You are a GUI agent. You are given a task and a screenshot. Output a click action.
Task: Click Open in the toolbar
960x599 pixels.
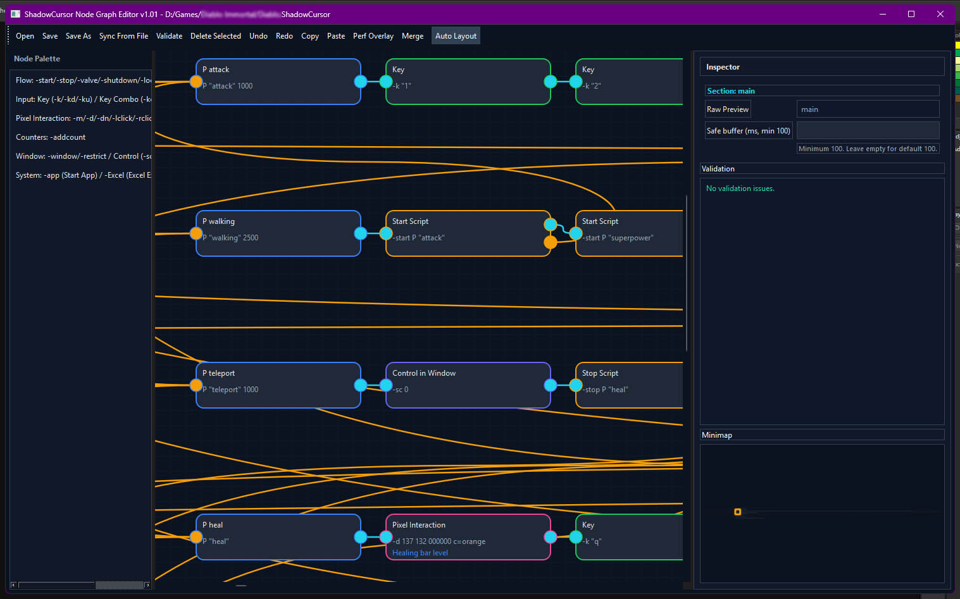(x=25, y=36)
